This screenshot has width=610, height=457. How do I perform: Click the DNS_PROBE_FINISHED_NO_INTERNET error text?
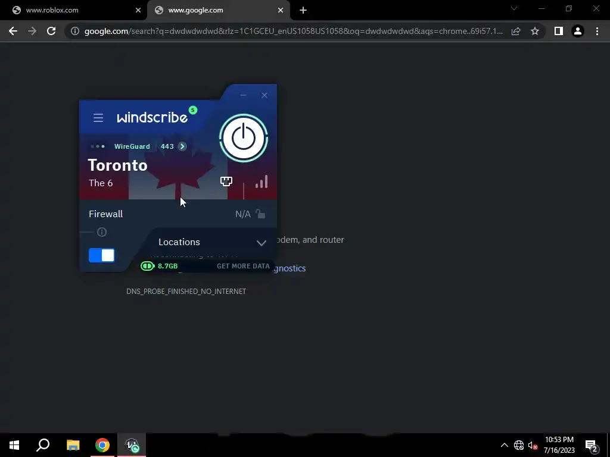[186, 292]
